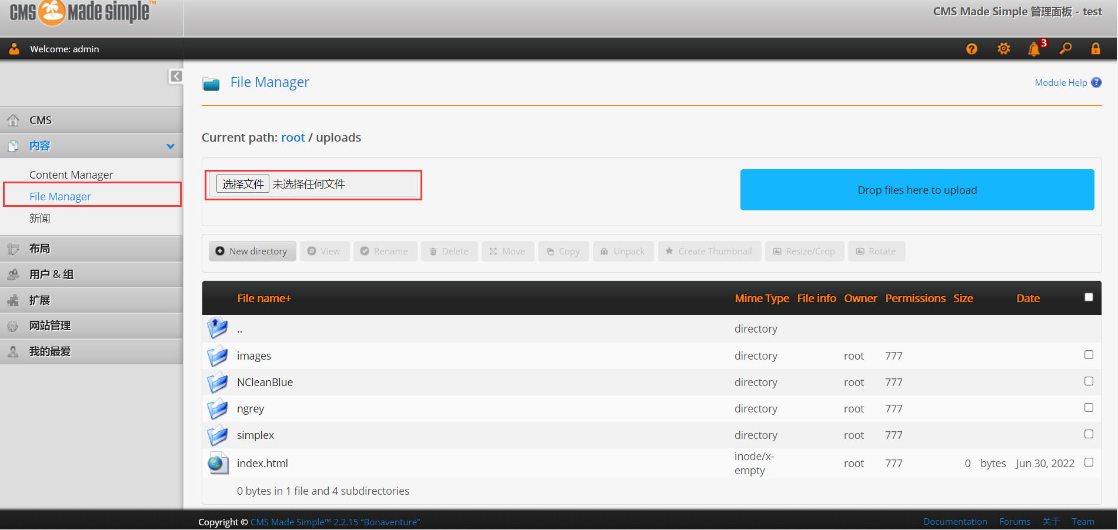Expand the 扩展 sidebar section
This screenshot has width=1118, height=530.
tap(91, 300)
